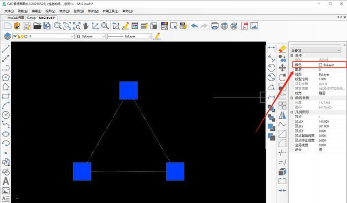The image size is (347, 203).
Task: Open the color ByLayer dropdown
Action: [91, 36]
